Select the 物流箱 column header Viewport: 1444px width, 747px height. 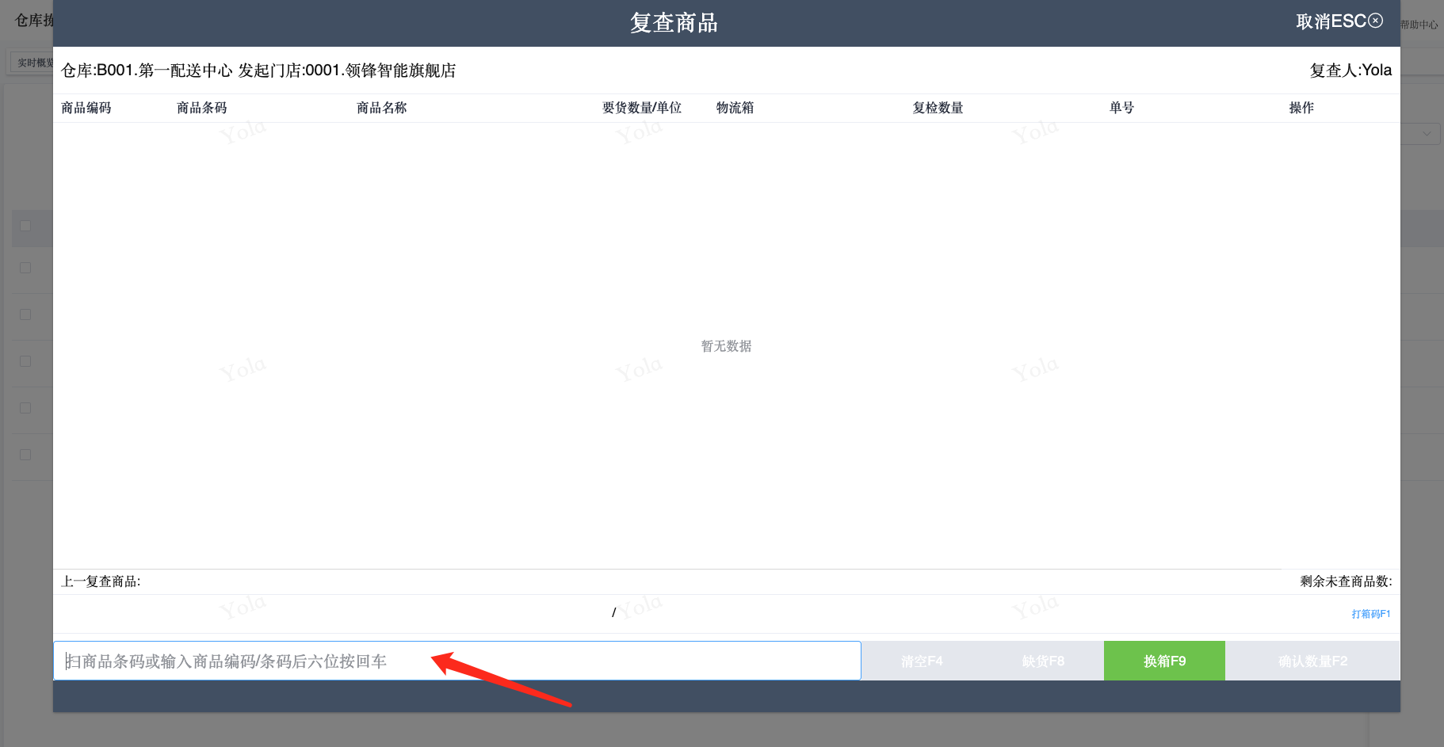(735, 108)
